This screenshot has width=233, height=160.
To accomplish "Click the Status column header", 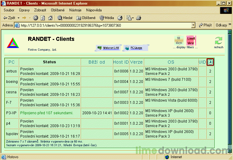I will click(x=49, y=62).
